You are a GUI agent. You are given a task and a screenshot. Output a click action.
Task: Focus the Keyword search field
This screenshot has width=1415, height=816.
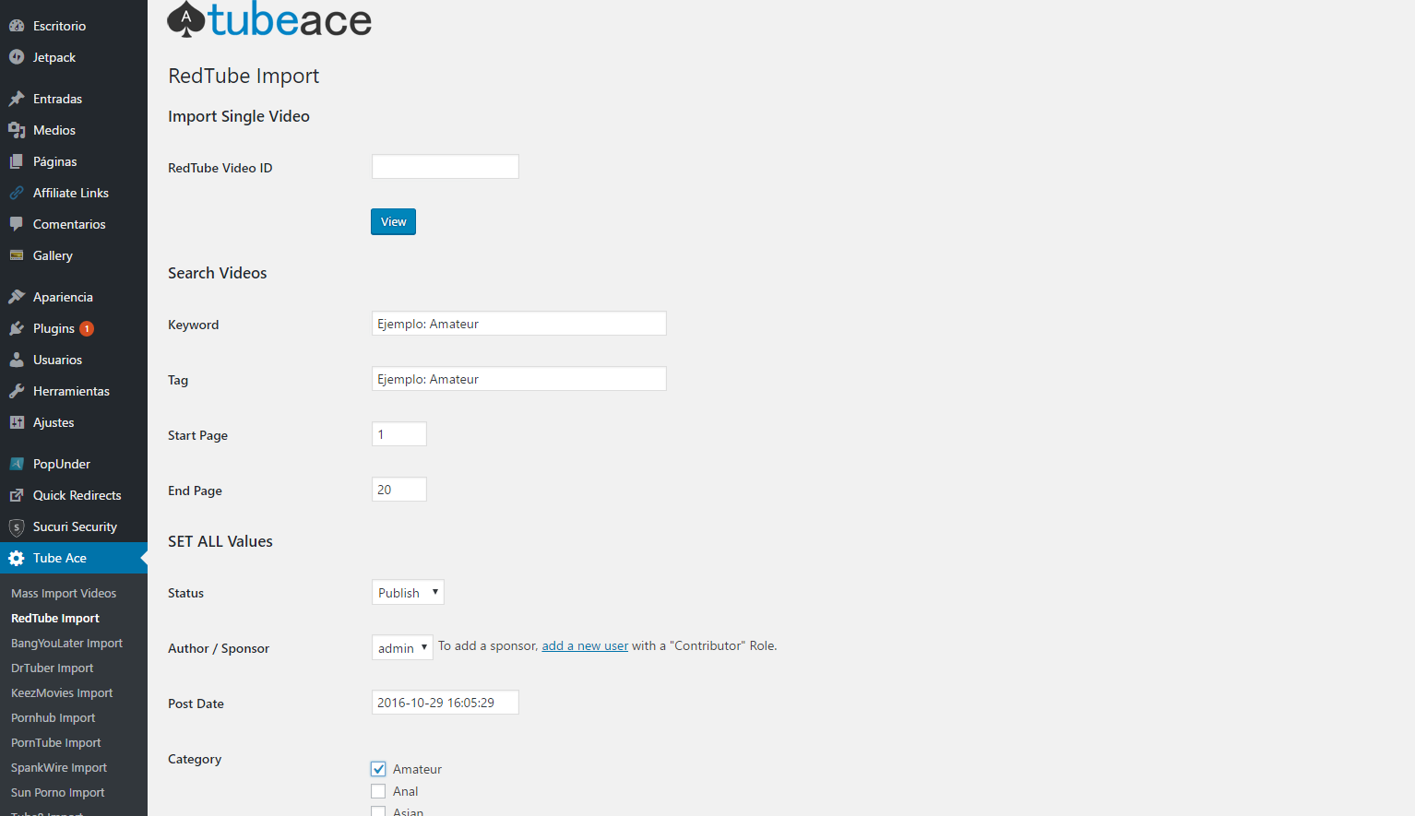click(x=518, y=323)
